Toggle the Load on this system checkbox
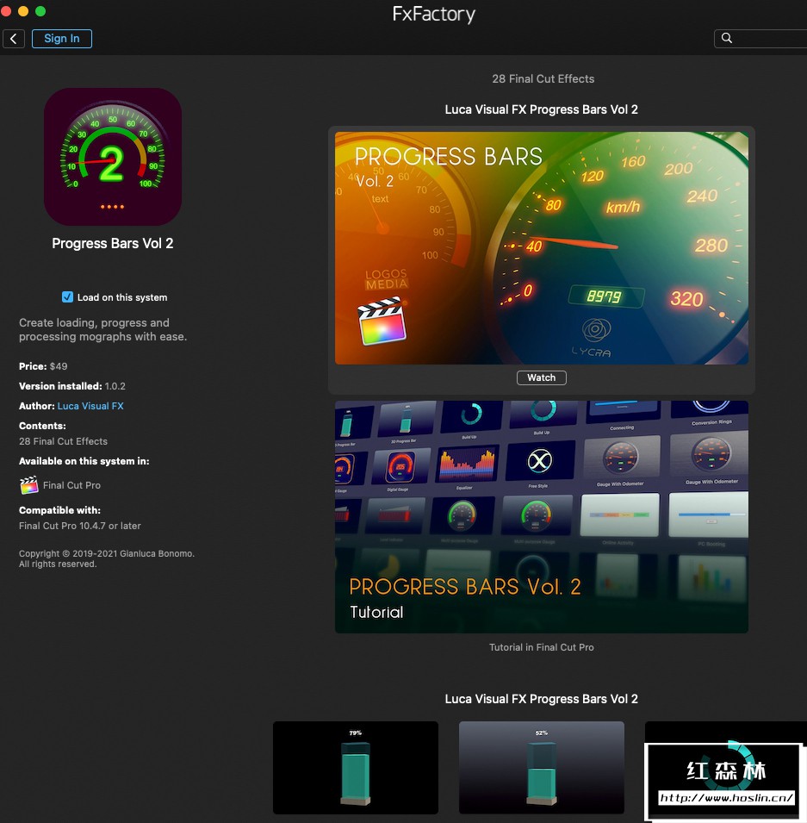807x823 pixels. (x=68, y=297)
